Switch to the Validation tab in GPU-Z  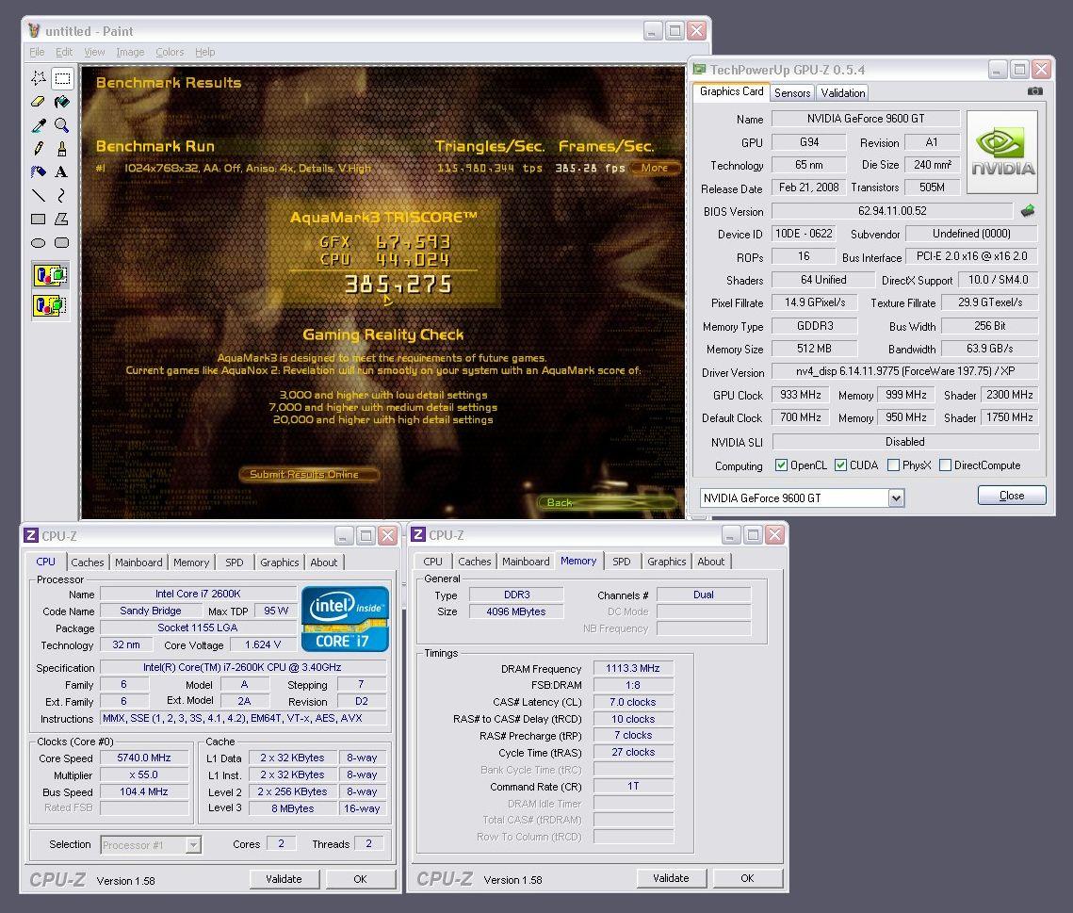[x=842, y=93]
